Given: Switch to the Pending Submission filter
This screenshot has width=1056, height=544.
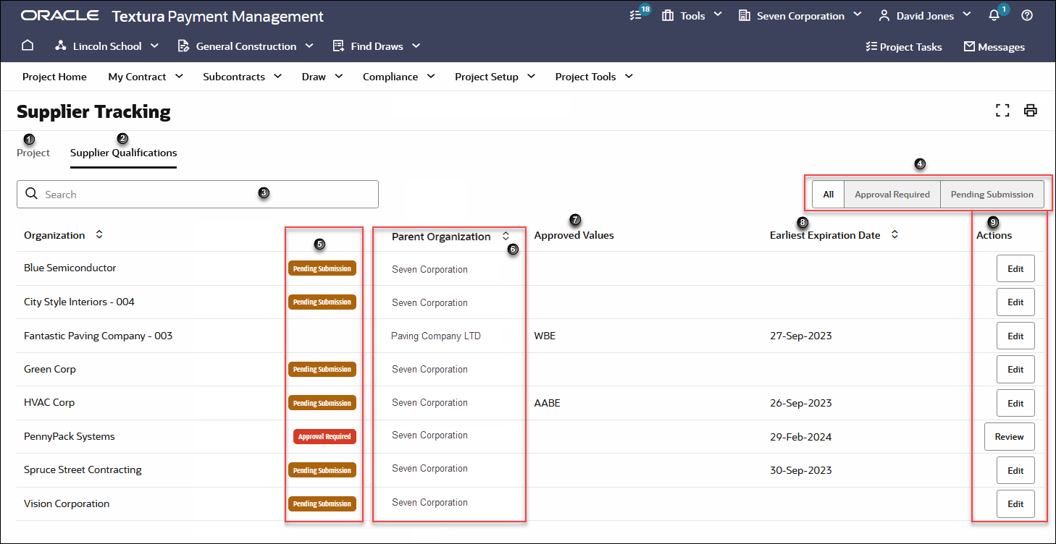Looking at the screenshot, I should [x=992, y=194].
